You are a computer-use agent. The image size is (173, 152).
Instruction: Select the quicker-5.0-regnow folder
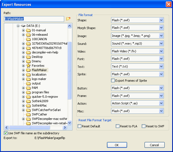point(45,97)
